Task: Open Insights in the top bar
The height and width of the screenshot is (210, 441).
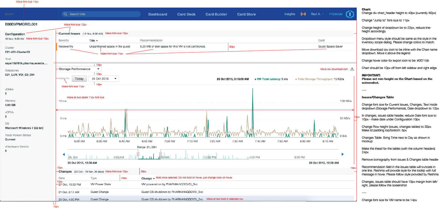Action: coord(290,14)
